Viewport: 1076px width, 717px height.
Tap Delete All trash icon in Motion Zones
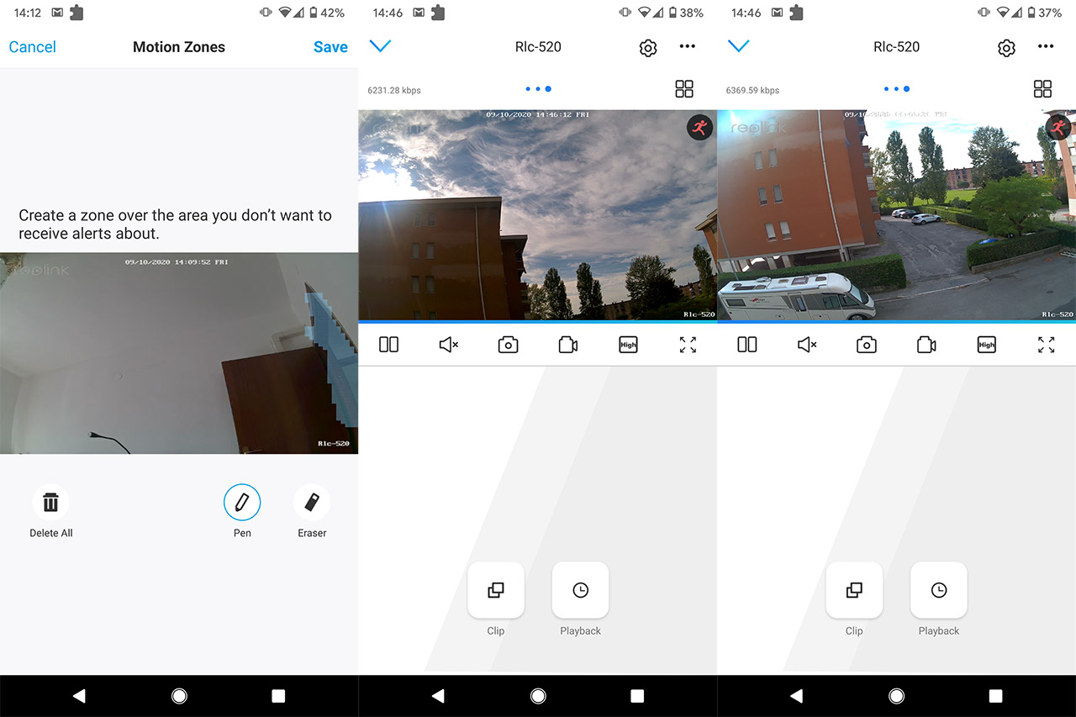[x=50, y=503]
